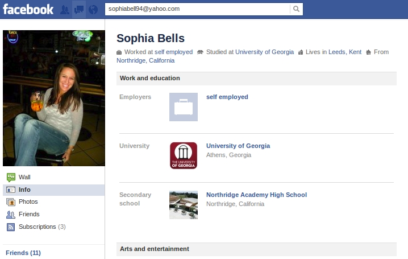
Task: Open University of Georgia under University section
Action: click(238, 146)
